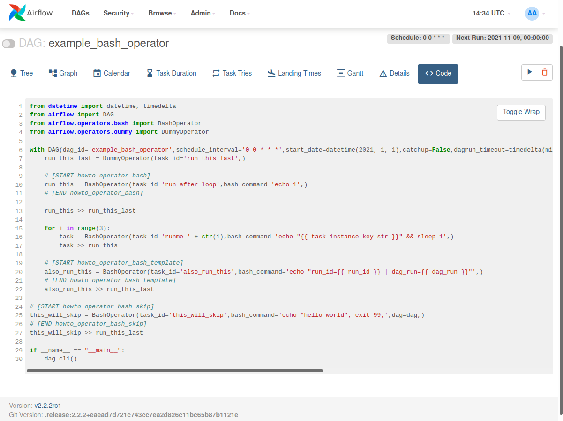563x421 pixels.
Task: Open the Graph view
Action: [63, 73]
